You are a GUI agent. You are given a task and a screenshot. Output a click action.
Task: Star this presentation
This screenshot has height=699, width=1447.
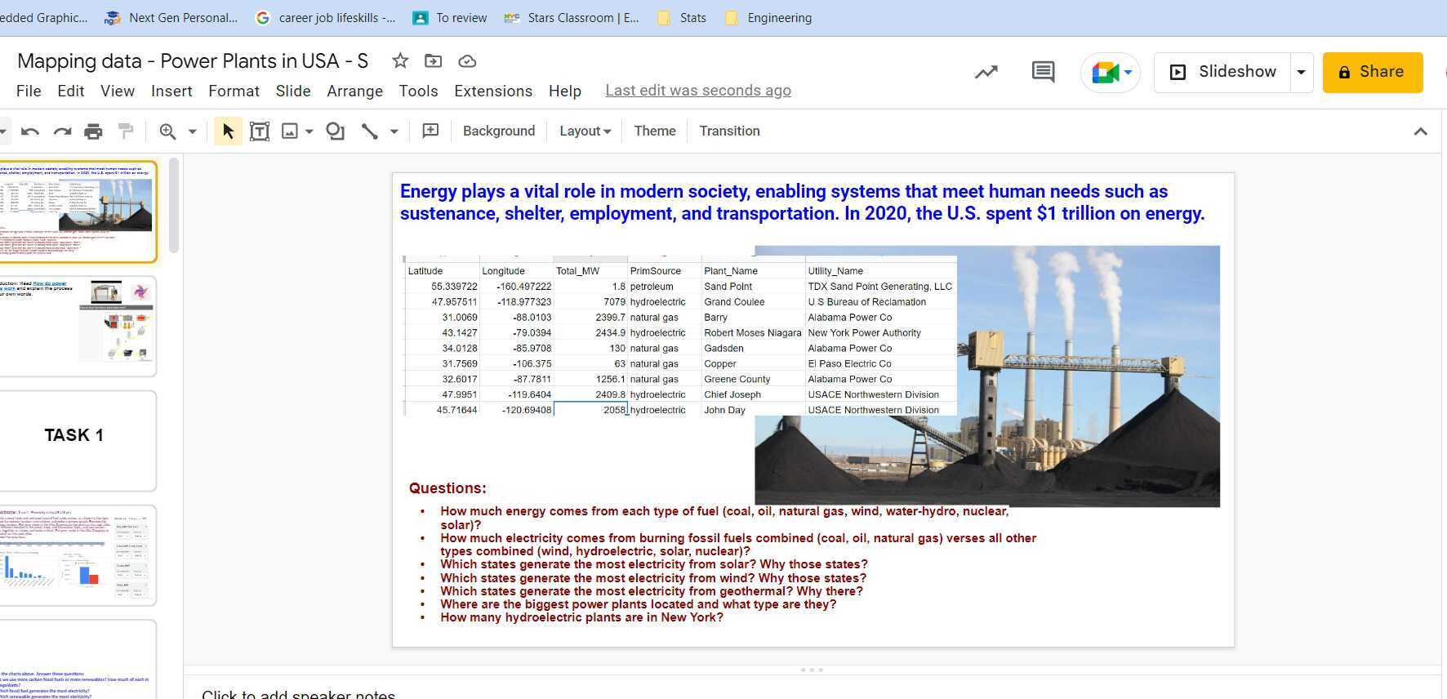400,61
